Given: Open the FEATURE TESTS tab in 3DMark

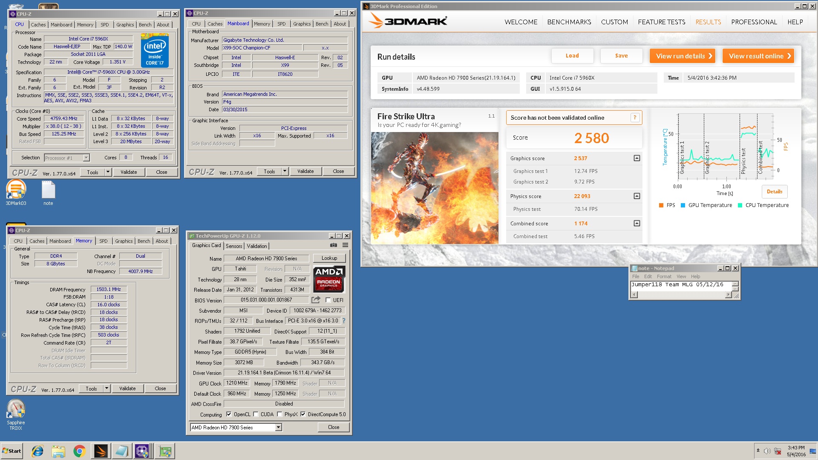Looking at the screenshot, I should [x=661, y=22].
